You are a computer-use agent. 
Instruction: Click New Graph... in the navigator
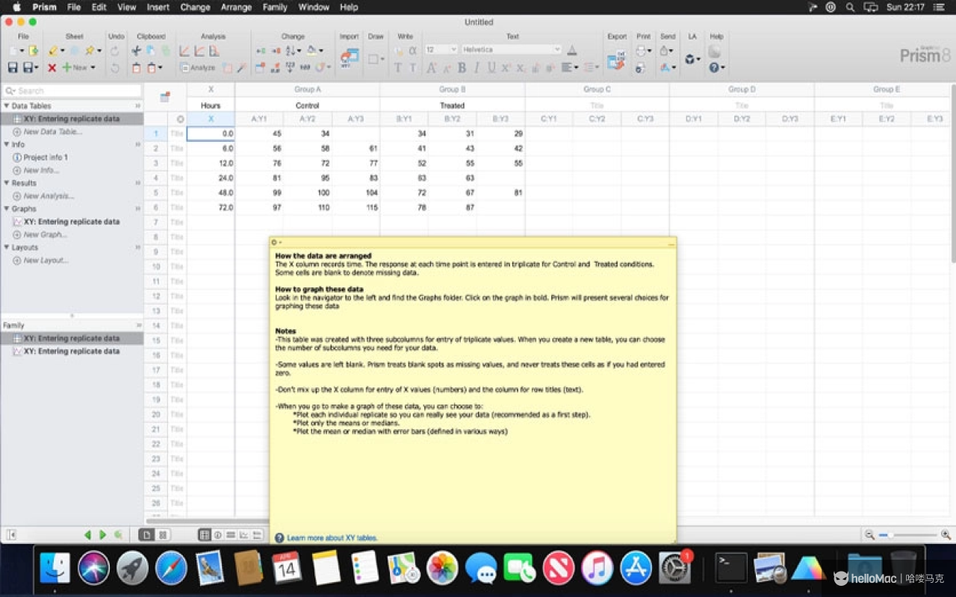point(45,234)
